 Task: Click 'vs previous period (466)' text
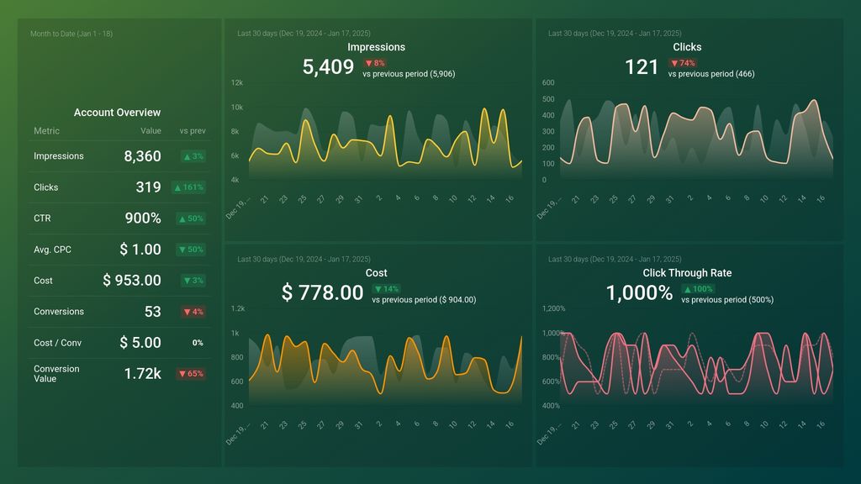tap(711, 74)
